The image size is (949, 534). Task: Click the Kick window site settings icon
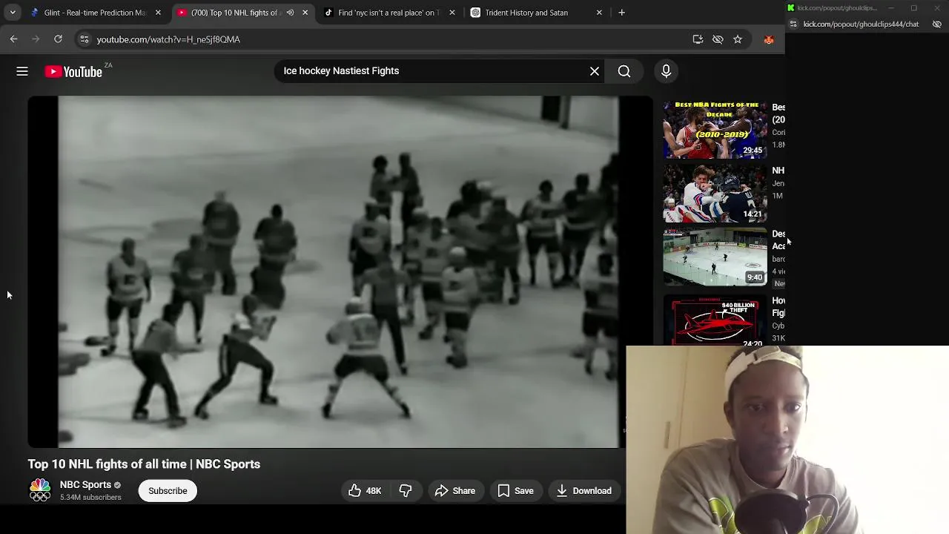coord(793,24)
